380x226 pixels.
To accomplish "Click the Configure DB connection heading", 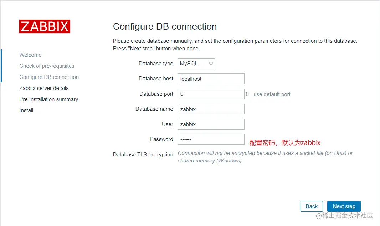I will (165, 27).
